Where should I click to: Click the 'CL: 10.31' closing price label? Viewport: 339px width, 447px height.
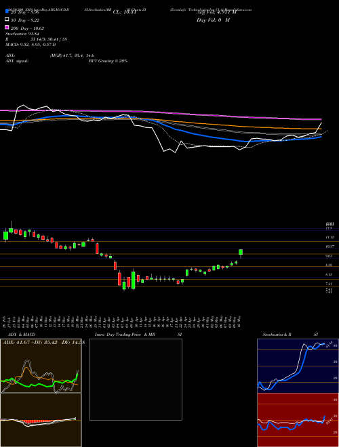125,12
